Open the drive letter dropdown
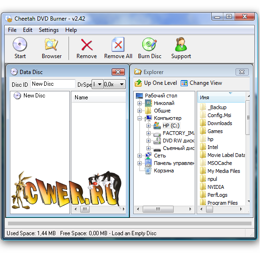 coord(98,84)
